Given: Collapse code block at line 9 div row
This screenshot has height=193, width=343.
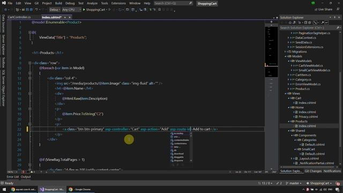Looking at the screenshot, I should (x=30, y=63).
